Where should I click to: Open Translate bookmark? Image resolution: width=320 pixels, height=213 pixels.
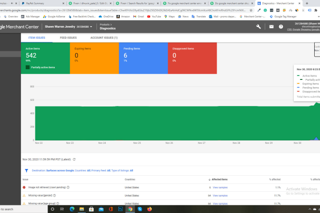[x=199, y=16]
